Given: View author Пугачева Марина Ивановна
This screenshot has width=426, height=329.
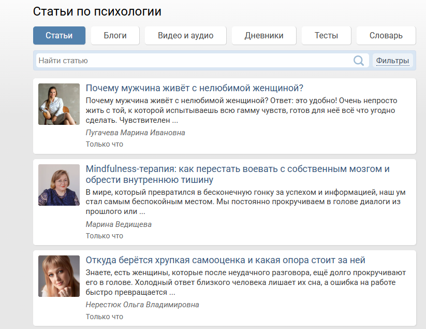Looking at the screenshot, I should pos(135,133).
